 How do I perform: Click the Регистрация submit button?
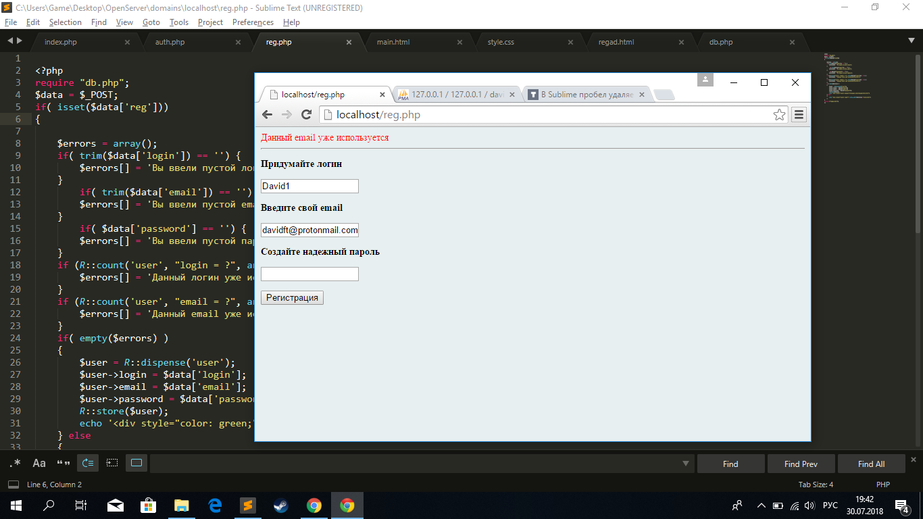[x=292, y=298]
